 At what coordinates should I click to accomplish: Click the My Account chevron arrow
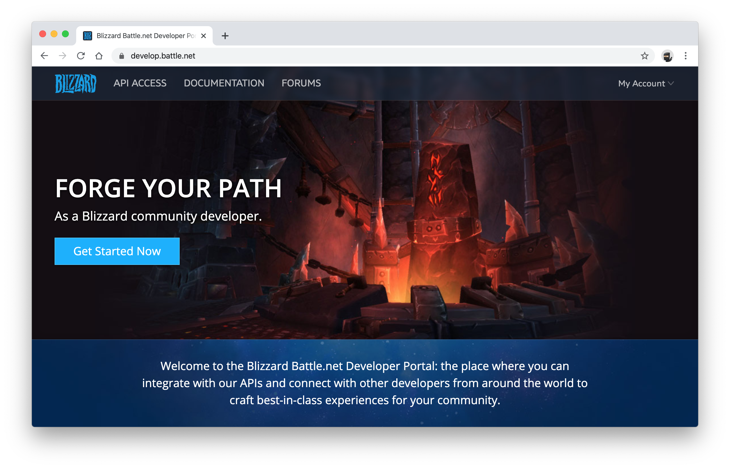point(671,83)
